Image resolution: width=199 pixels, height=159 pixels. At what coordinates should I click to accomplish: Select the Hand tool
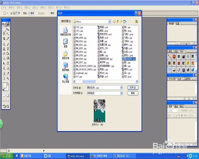(x=4, y=78)
